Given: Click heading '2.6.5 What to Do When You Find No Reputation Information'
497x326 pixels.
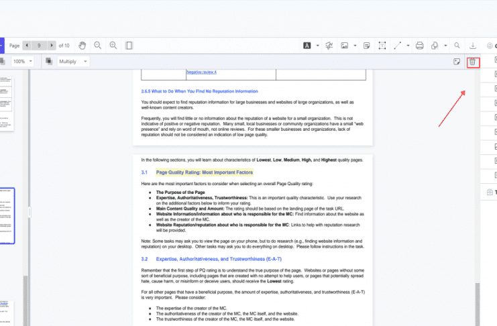Looking at the screenshot, I should click(199, 91).
